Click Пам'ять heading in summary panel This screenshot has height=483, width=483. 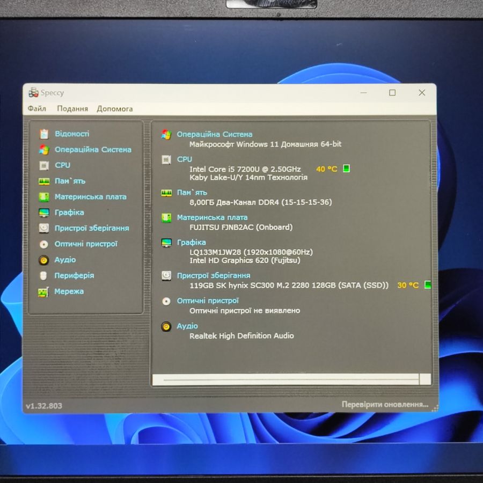(x=192, y=193)
